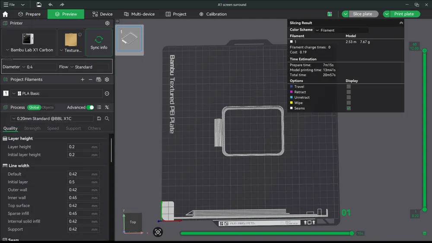Click the Print plate button
The image size is (432, 243).
(405, 14)
